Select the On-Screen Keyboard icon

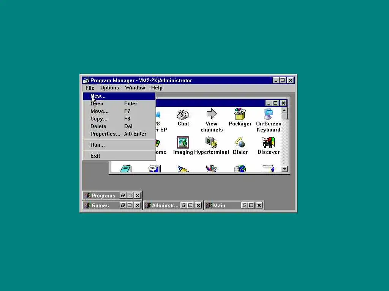click(269, 114)
